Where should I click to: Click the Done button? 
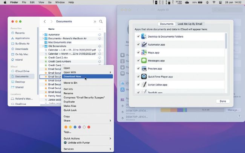pos(223,101)
